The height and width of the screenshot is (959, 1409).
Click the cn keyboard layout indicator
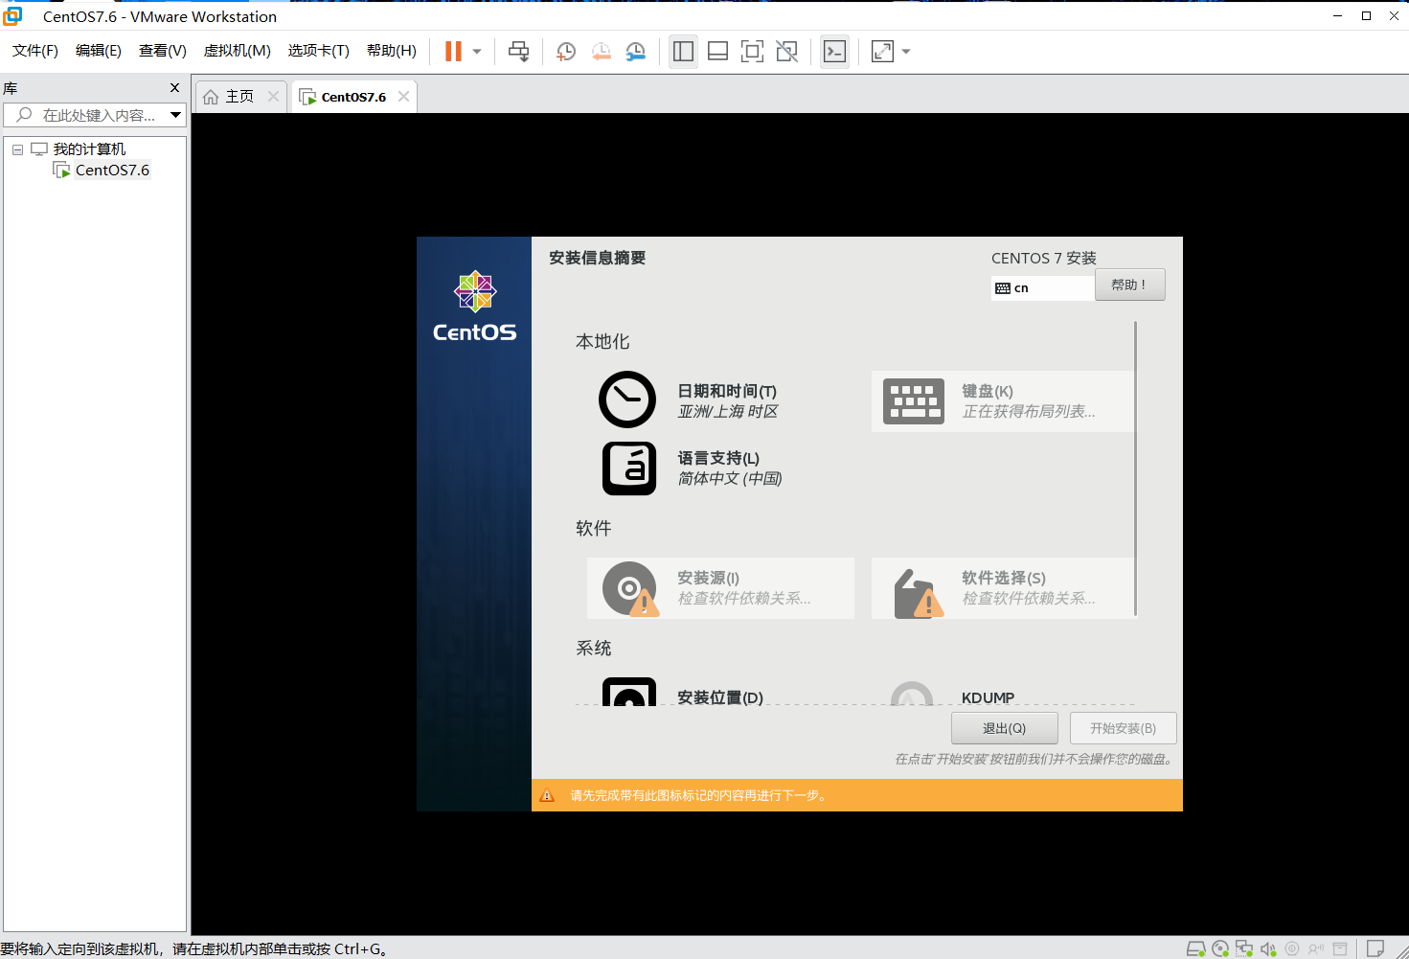[x=1042, y=287]
